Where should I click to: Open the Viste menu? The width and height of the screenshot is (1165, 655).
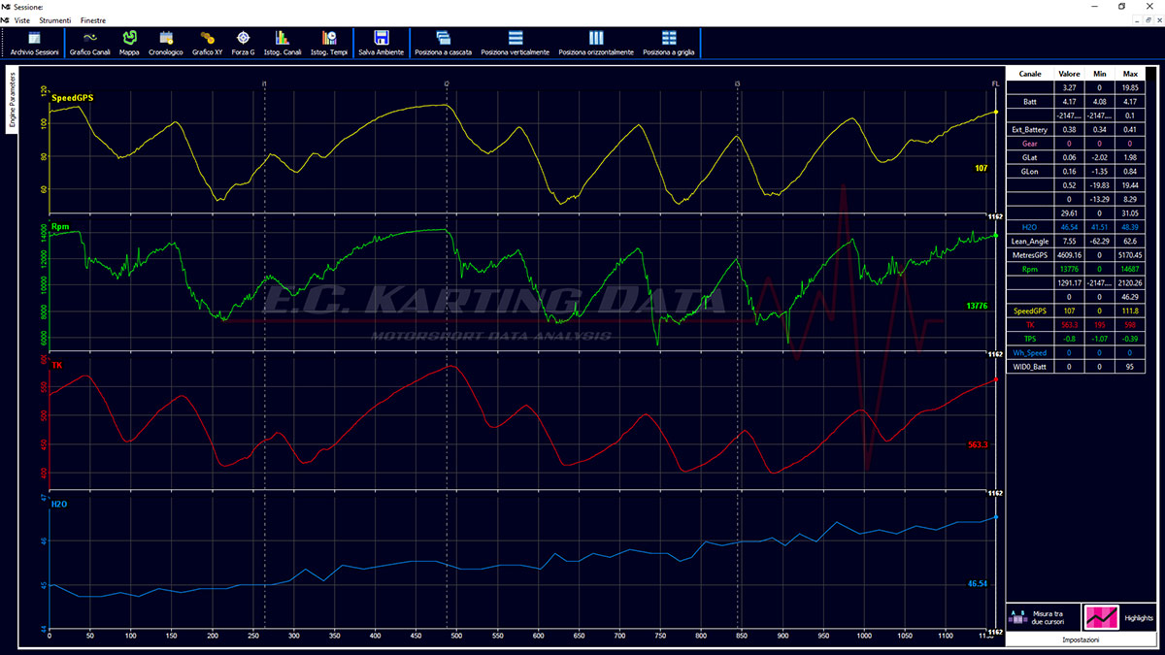(x=19, y=20)
